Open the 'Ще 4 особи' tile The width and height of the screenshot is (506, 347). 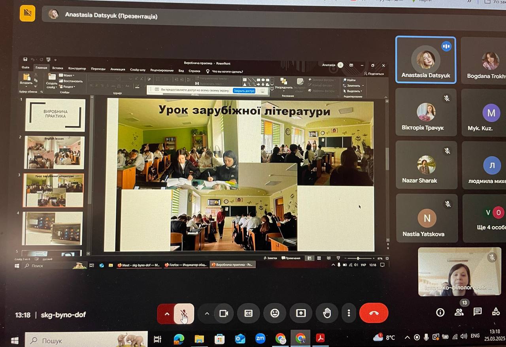point(485,218)
